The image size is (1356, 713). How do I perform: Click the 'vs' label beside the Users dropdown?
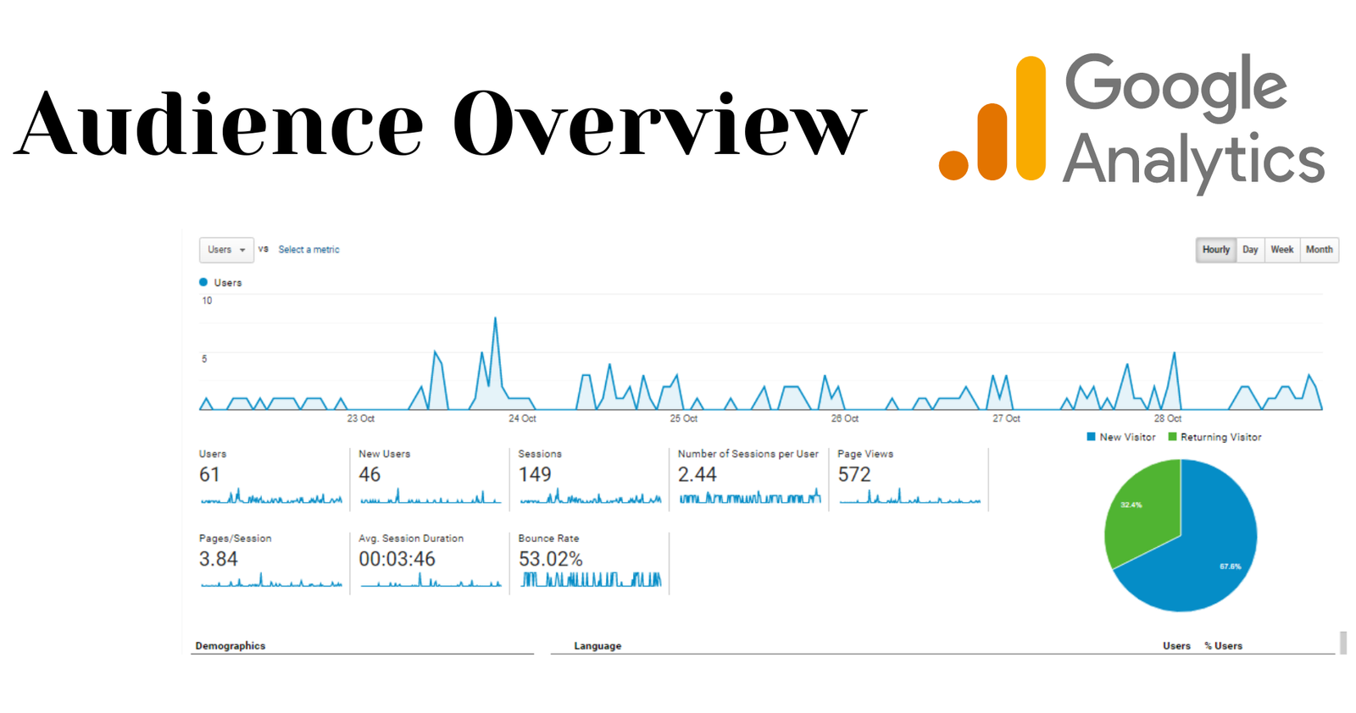click(264, 249)
